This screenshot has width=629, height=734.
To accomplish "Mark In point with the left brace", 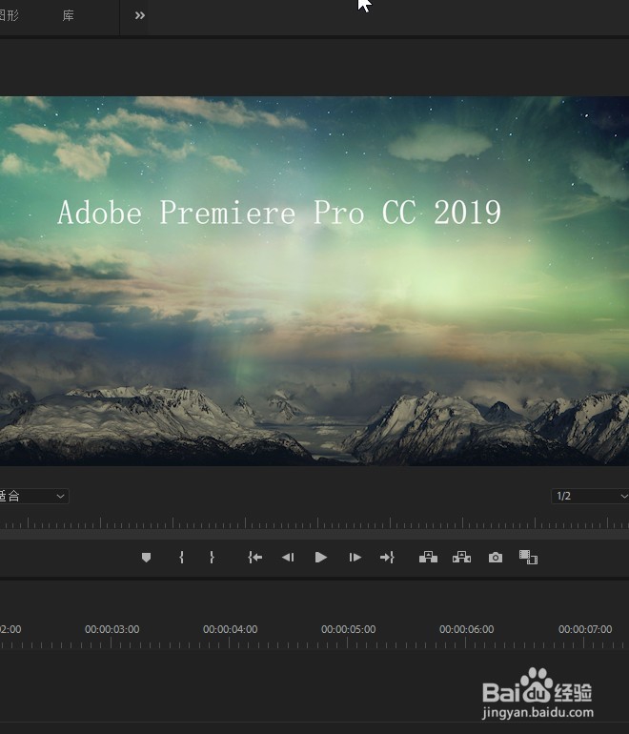I will pyautogui.click(x=182, y=557).
